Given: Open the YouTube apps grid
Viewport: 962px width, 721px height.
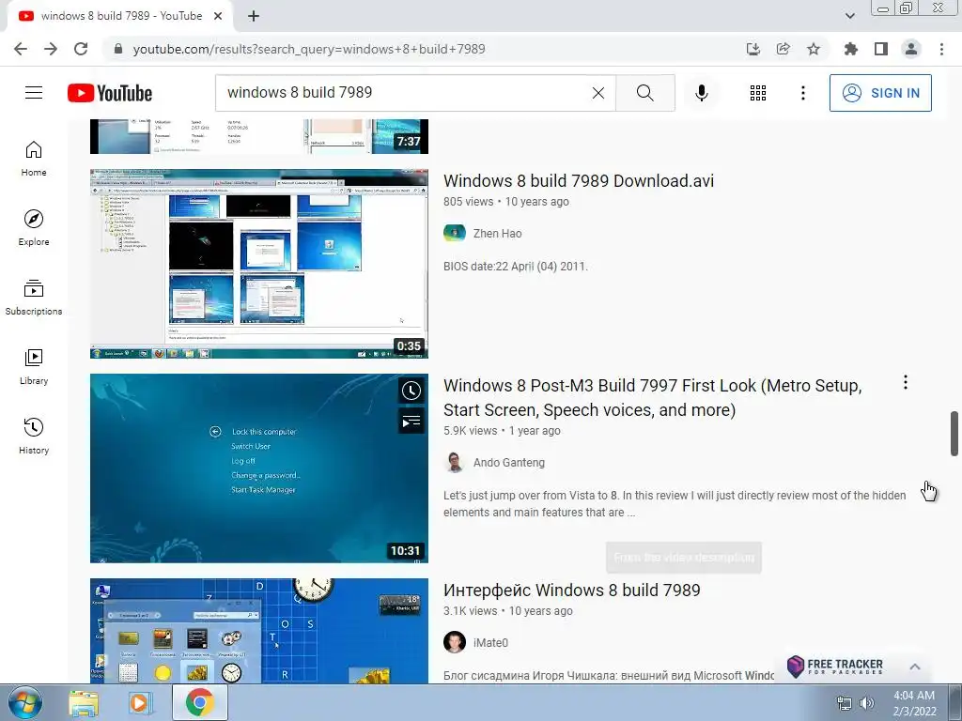Looking at the screenshot, I should click(x=758, y=93).
